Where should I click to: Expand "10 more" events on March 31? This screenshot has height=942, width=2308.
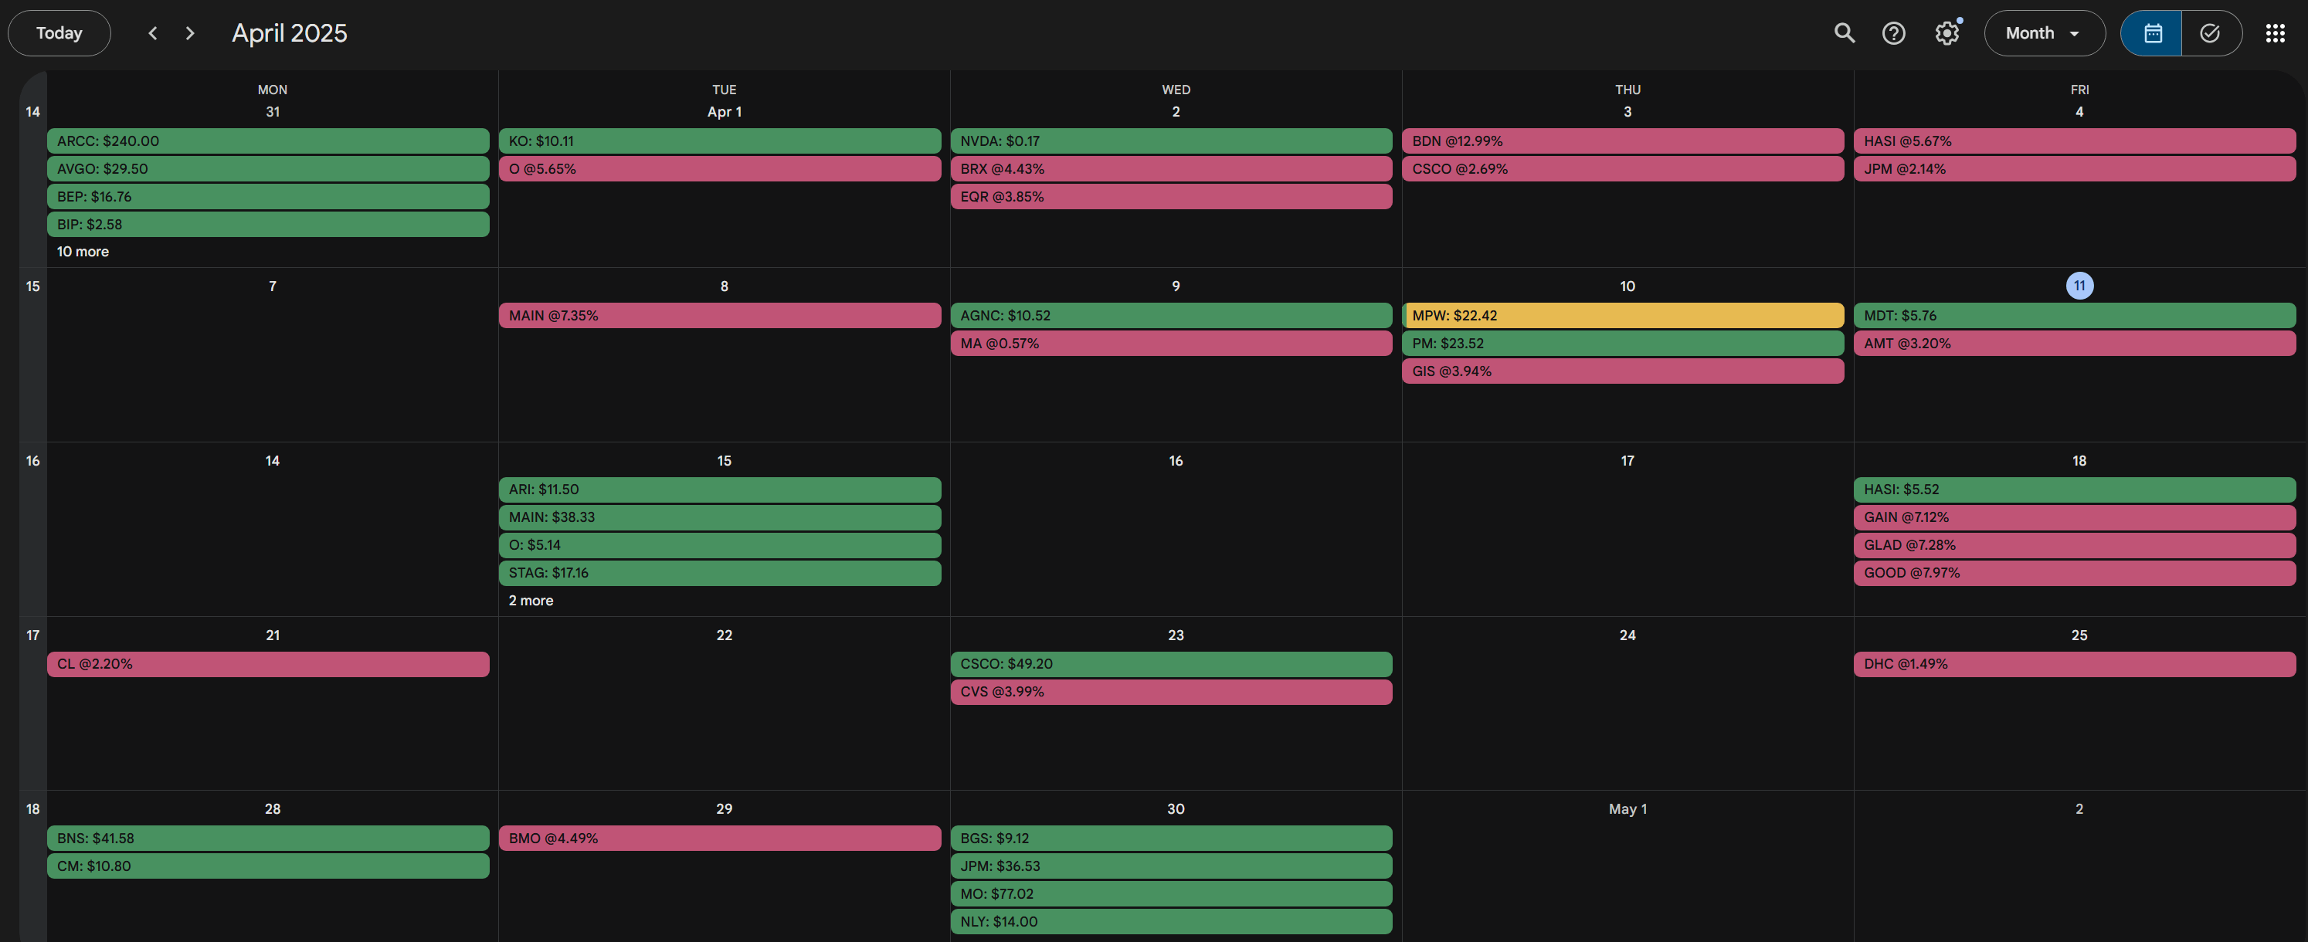[83, 252]
